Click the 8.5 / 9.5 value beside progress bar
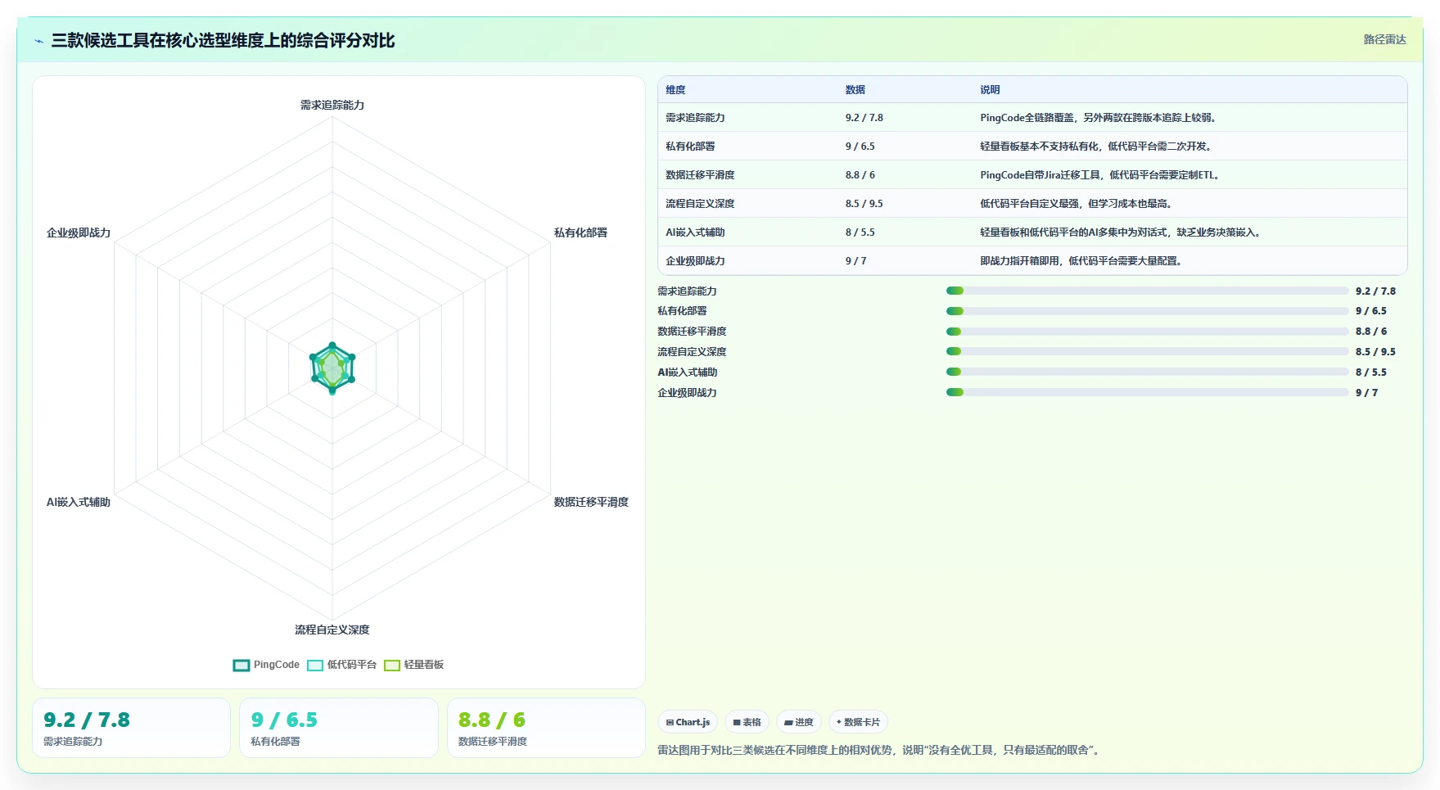Screen dimensions: 1440x790 pos(1375,352)
